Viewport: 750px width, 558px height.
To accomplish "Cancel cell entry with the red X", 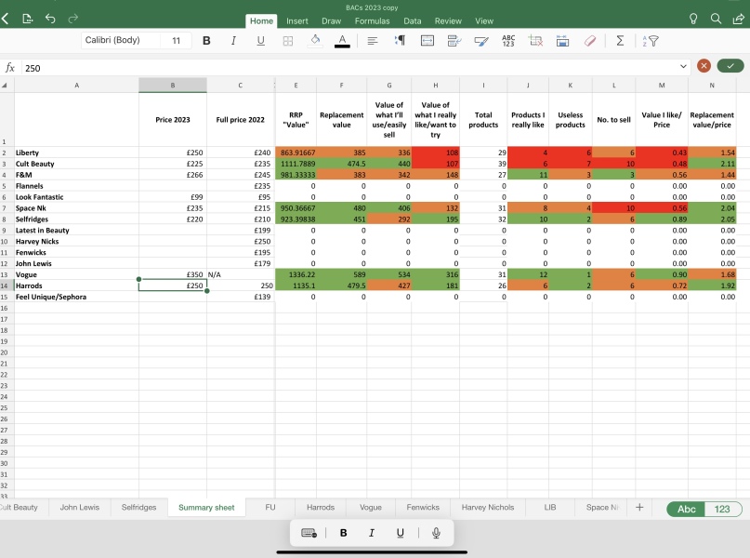I will coord(704,67).
